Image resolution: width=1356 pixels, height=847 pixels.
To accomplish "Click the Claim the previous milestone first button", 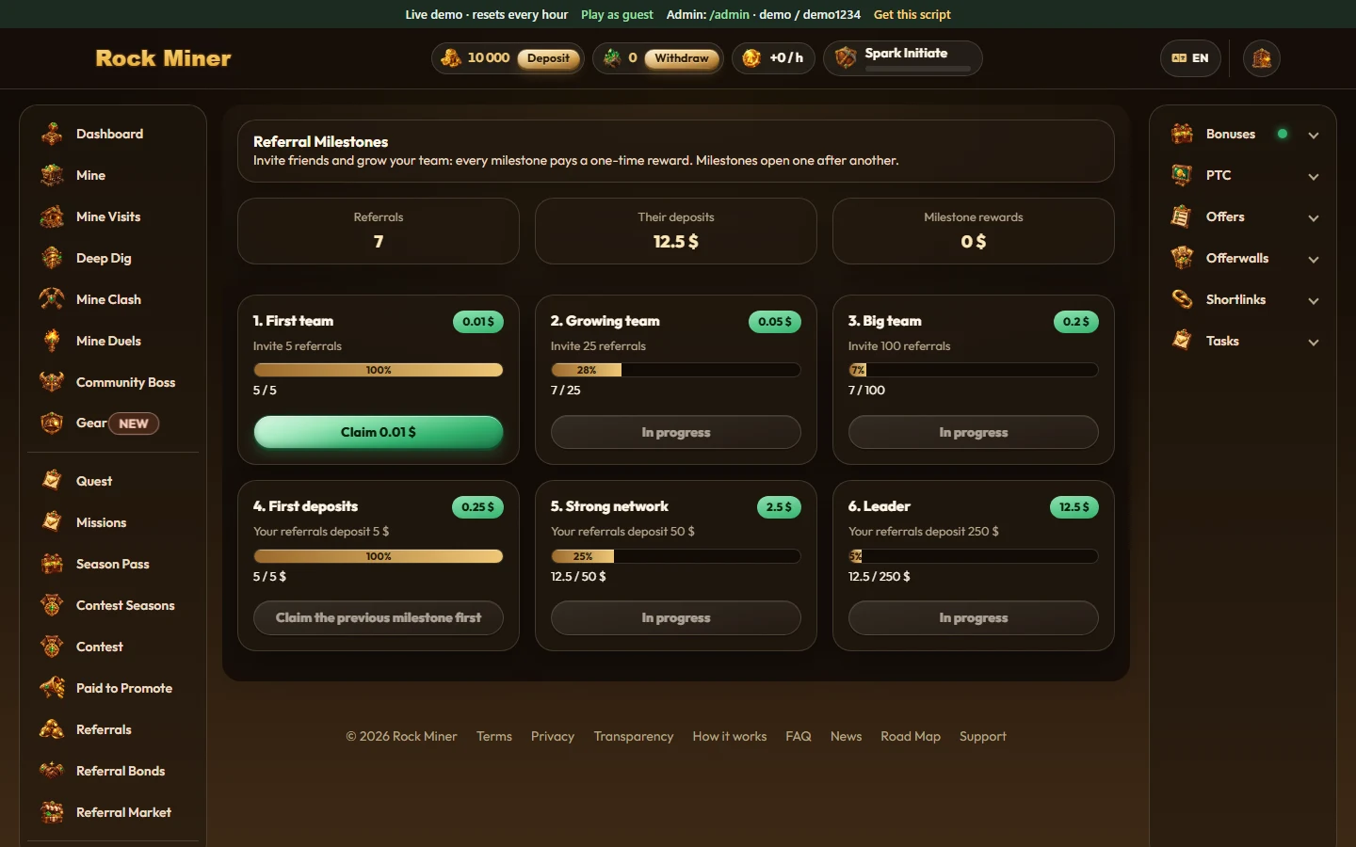I will 379,617.
